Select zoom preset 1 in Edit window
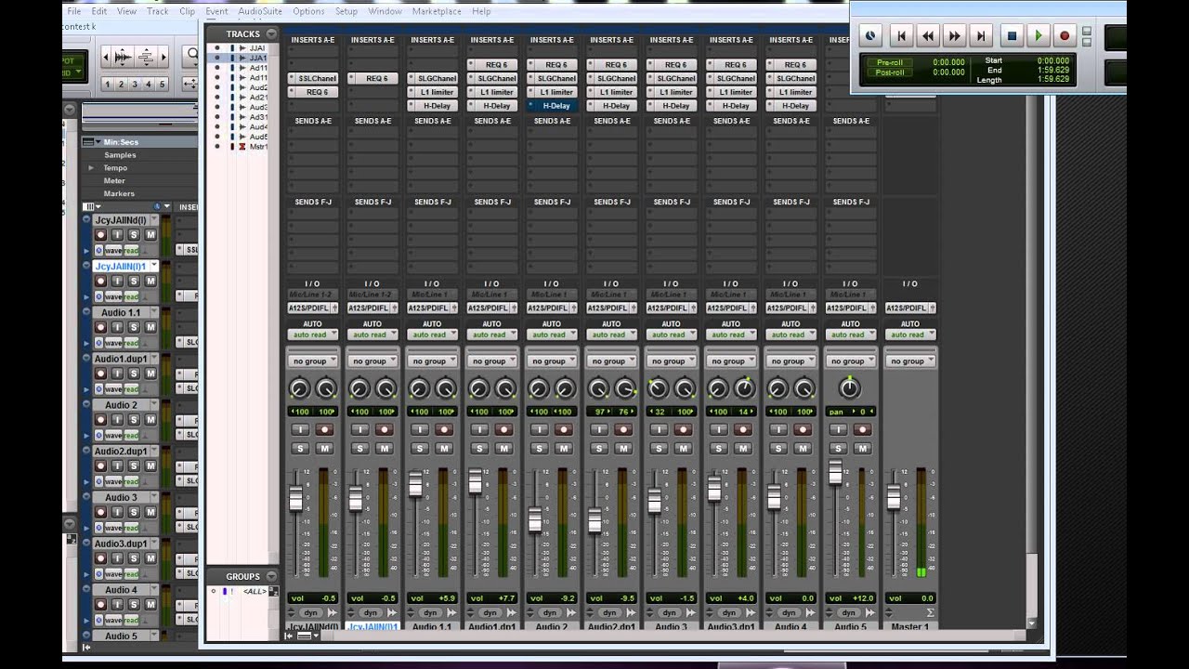Image resolution: width=1189 pixels, height=669 pixels. (x=107, y=85)
